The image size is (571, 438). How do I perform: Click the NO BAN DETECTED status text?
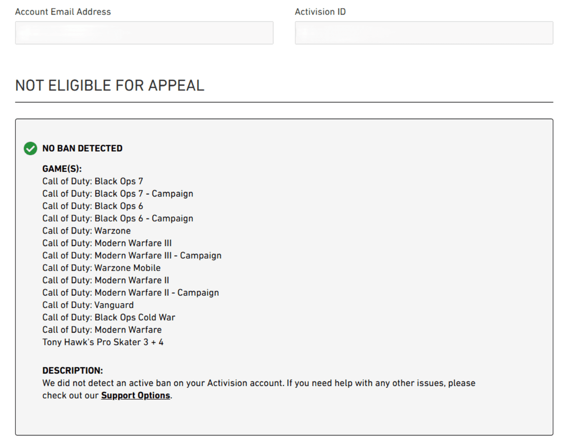click(82, 148)
